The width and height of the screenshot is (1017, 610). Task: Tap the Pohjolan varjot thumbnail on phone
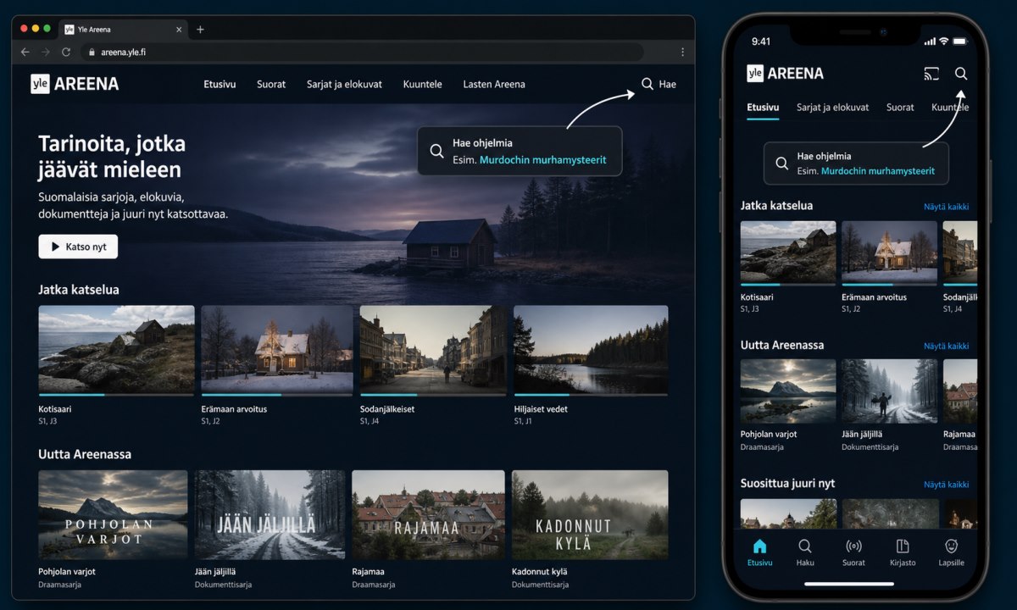click(x=788, y=391)
